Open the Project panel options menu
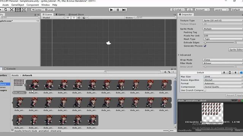Viewport: 243px width, 136px height. tap(175, 69)
